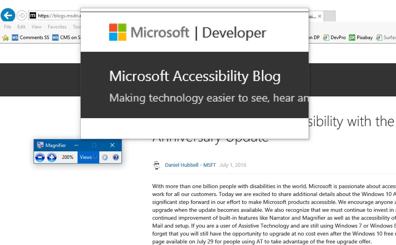This screenshot has width=396, height=245.
Task: Zoom out with the Magnifier minus icon
Action: pyautogui.click(x=40, y=157)
